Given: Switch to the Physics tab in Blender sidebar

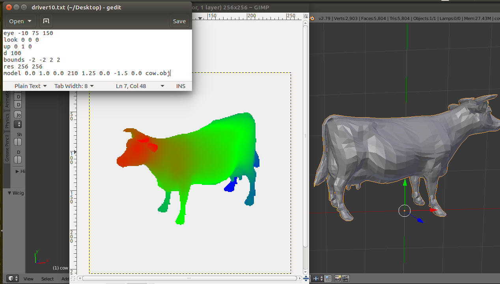Looking at the screenshot, I should [6, 119].
